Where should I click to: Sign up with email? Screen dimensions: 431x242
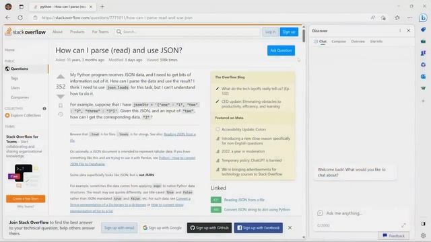[119, 228]
